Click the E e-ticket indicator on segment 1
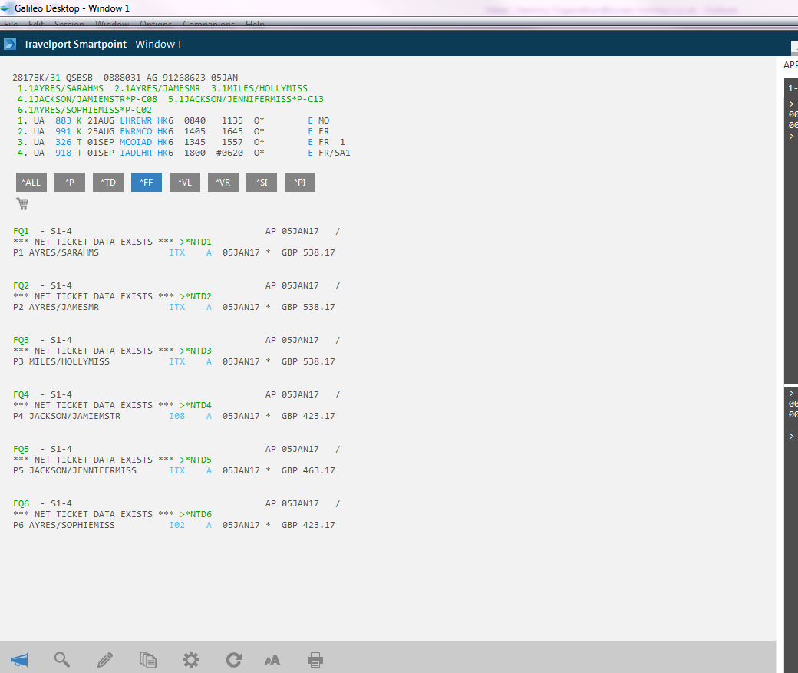The width and height of the screenshot is (798, 673). [310, 120]
